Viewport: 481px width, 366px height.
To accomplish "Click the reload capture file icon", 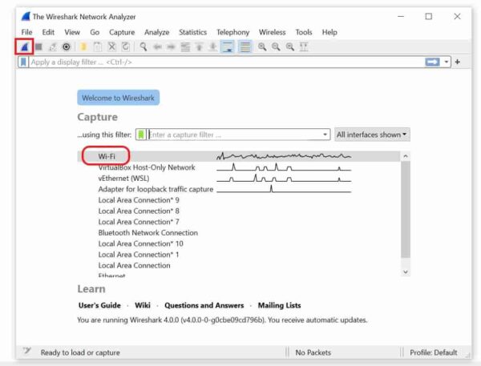I will [126, 47].
